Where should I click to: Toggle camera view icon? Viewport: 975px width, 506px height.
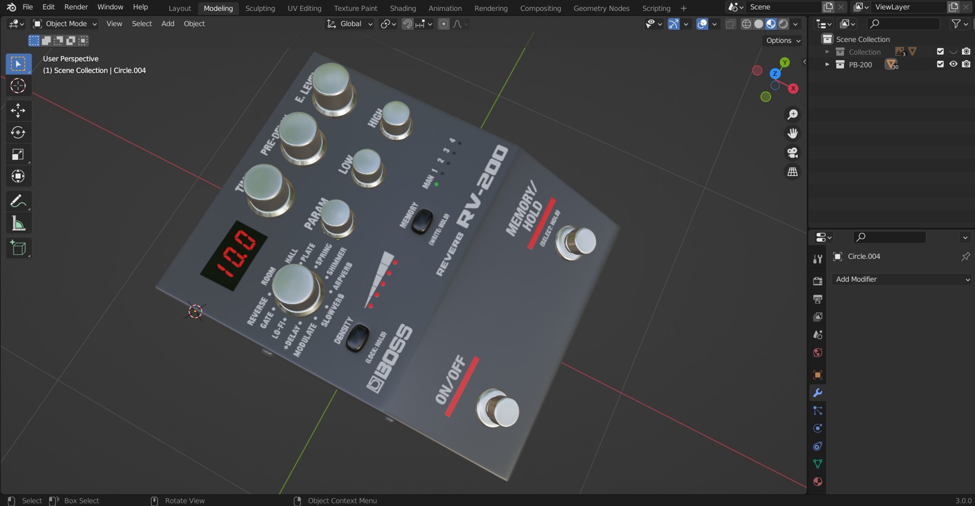click(792, 153)
